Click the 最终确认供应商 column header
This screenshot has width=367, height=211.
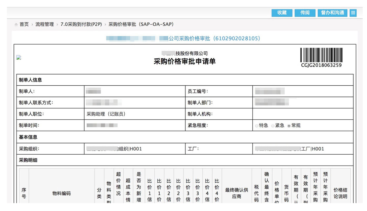point(237,193)
